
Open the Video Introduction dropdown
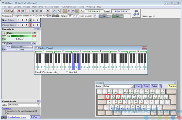coord(39,105)
